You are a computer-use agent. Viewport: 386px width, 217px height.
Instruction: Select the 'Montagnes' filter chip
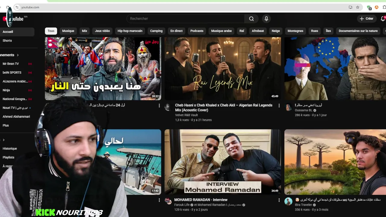tap(296, 31)
